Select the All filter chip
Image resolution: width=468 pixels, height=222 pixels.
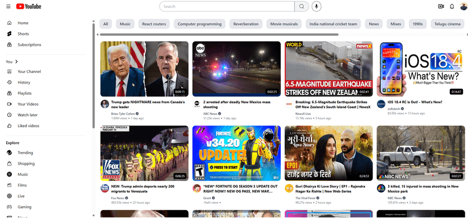pos(106,24)
